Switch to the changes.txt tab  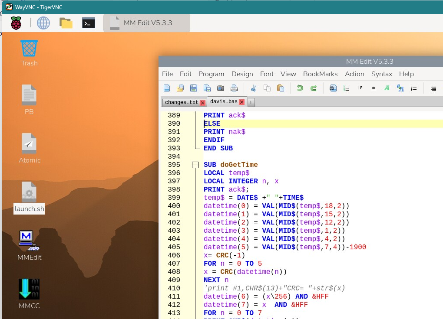[x=181, y=102]
